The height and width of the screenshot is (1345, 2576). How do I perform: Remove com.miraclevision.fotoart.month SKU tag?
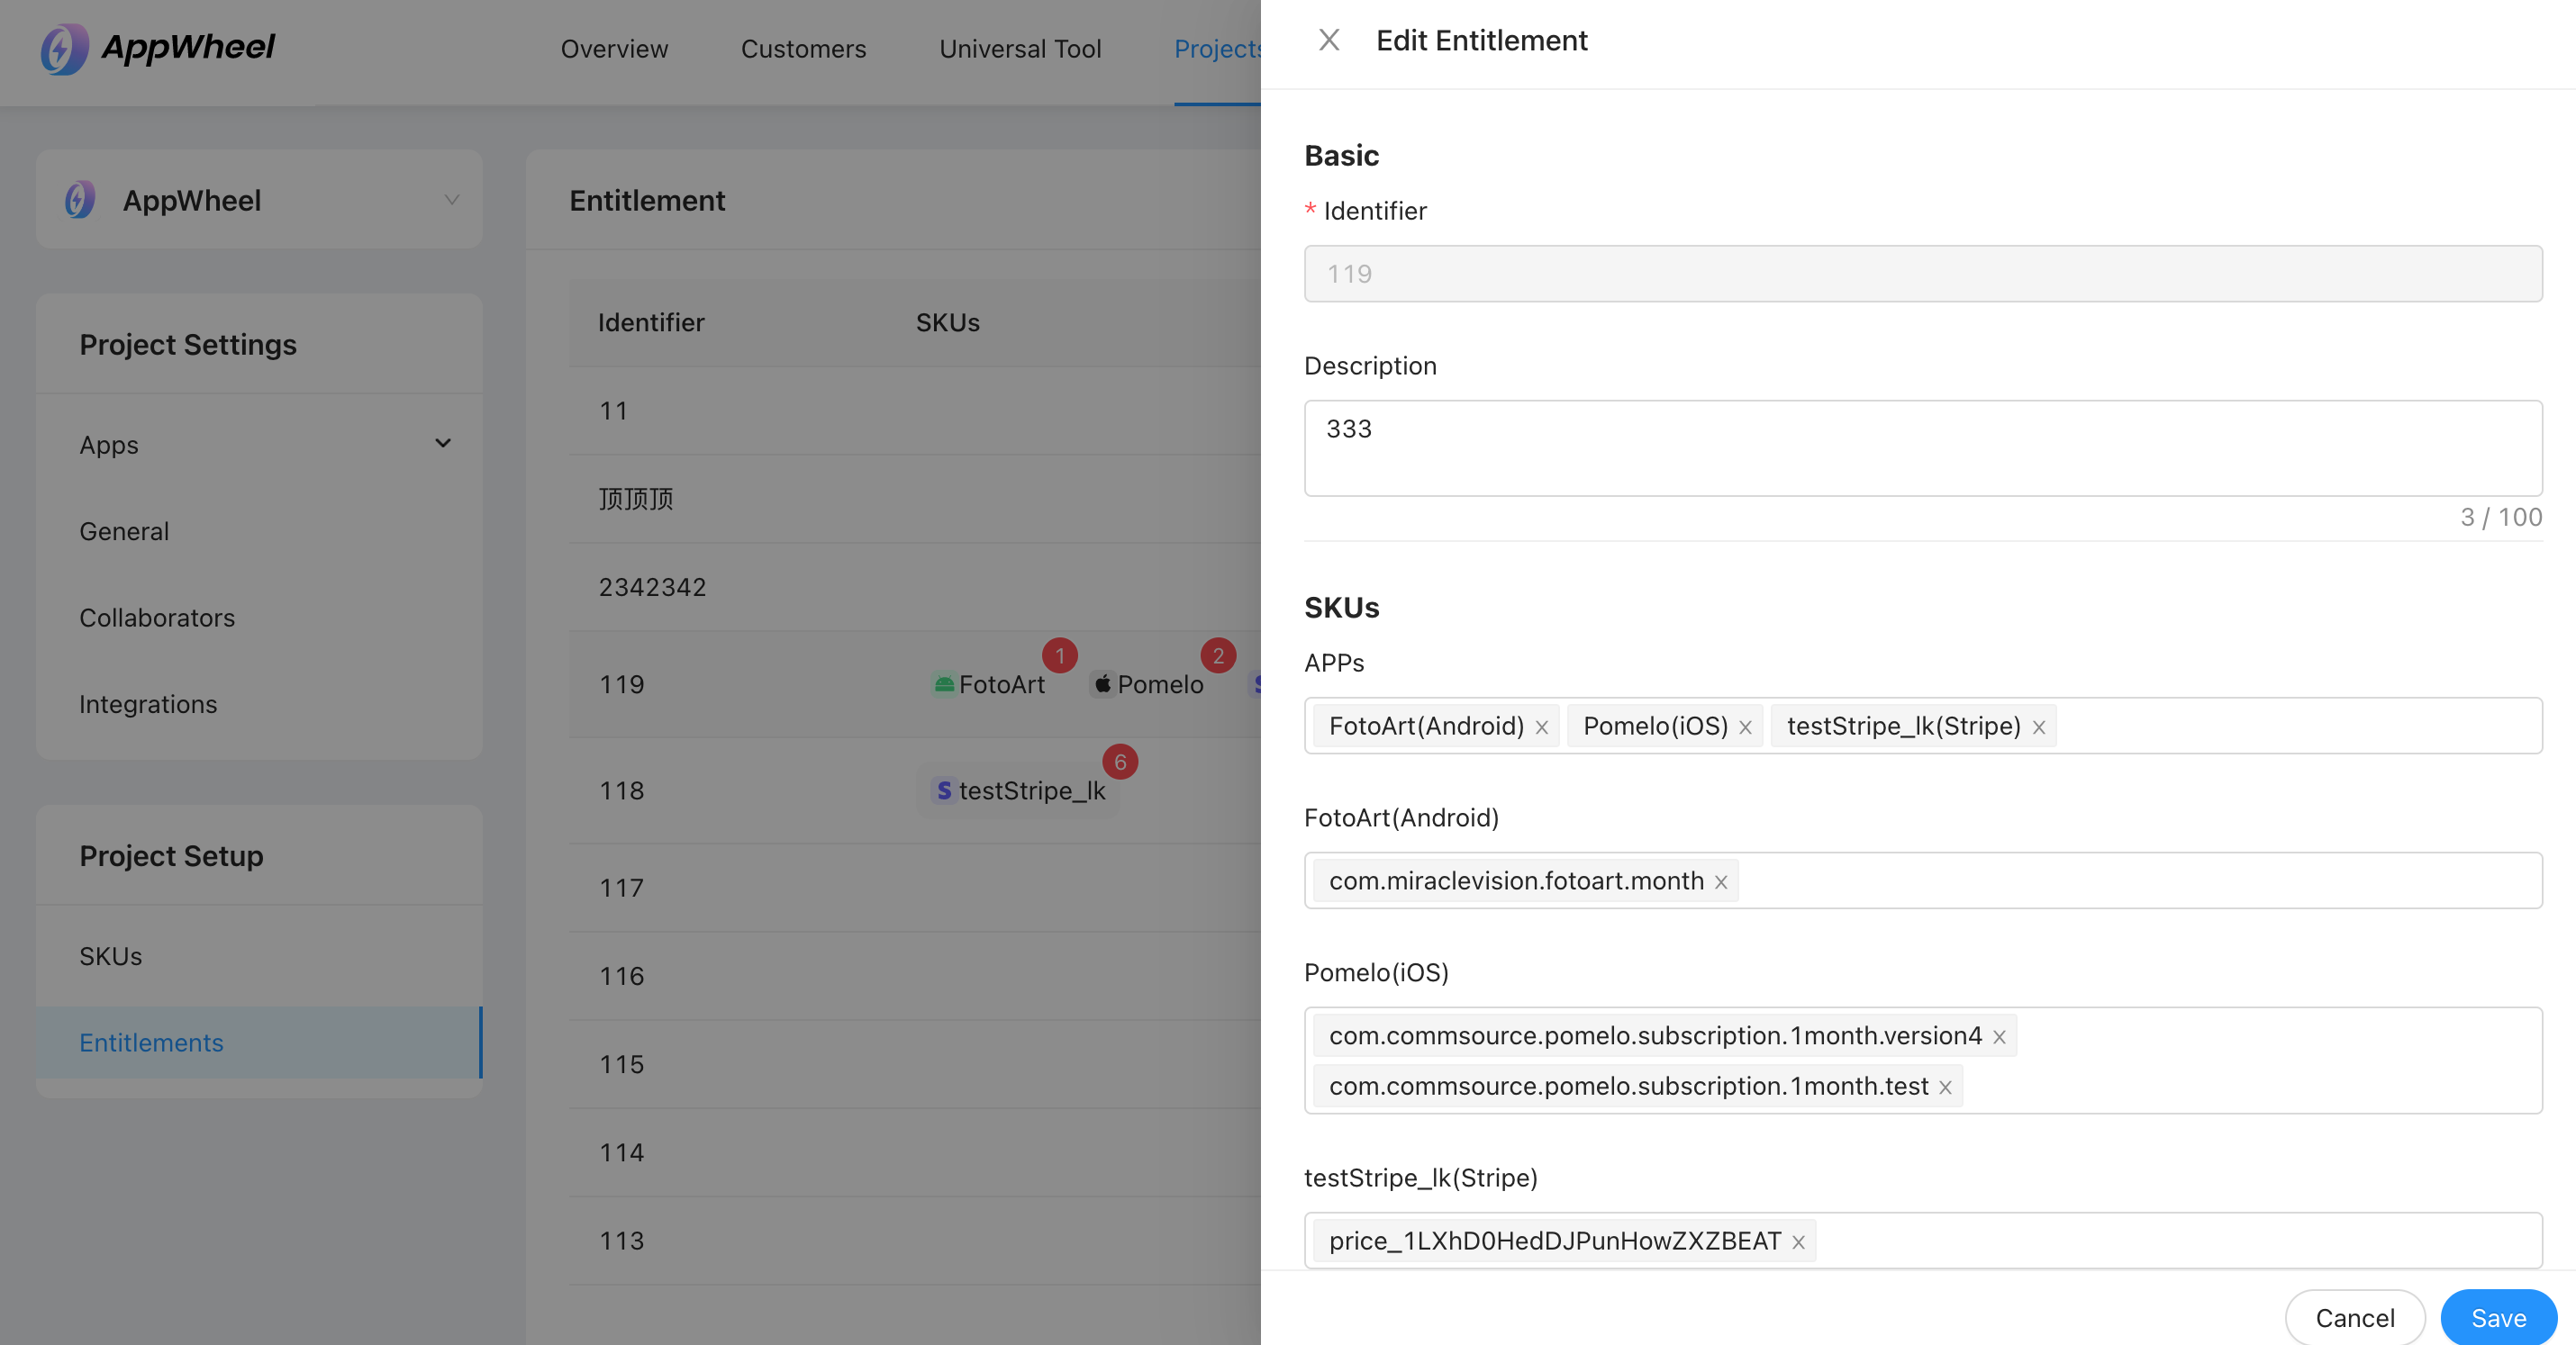click(x=1721, y=882)
